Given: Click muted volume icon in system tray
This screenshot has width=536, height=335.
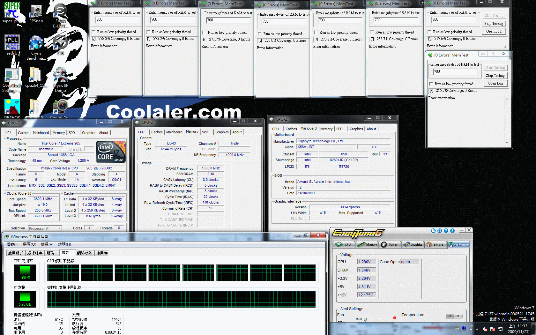Looking at the screenshot, I should (x=485, y=329).
